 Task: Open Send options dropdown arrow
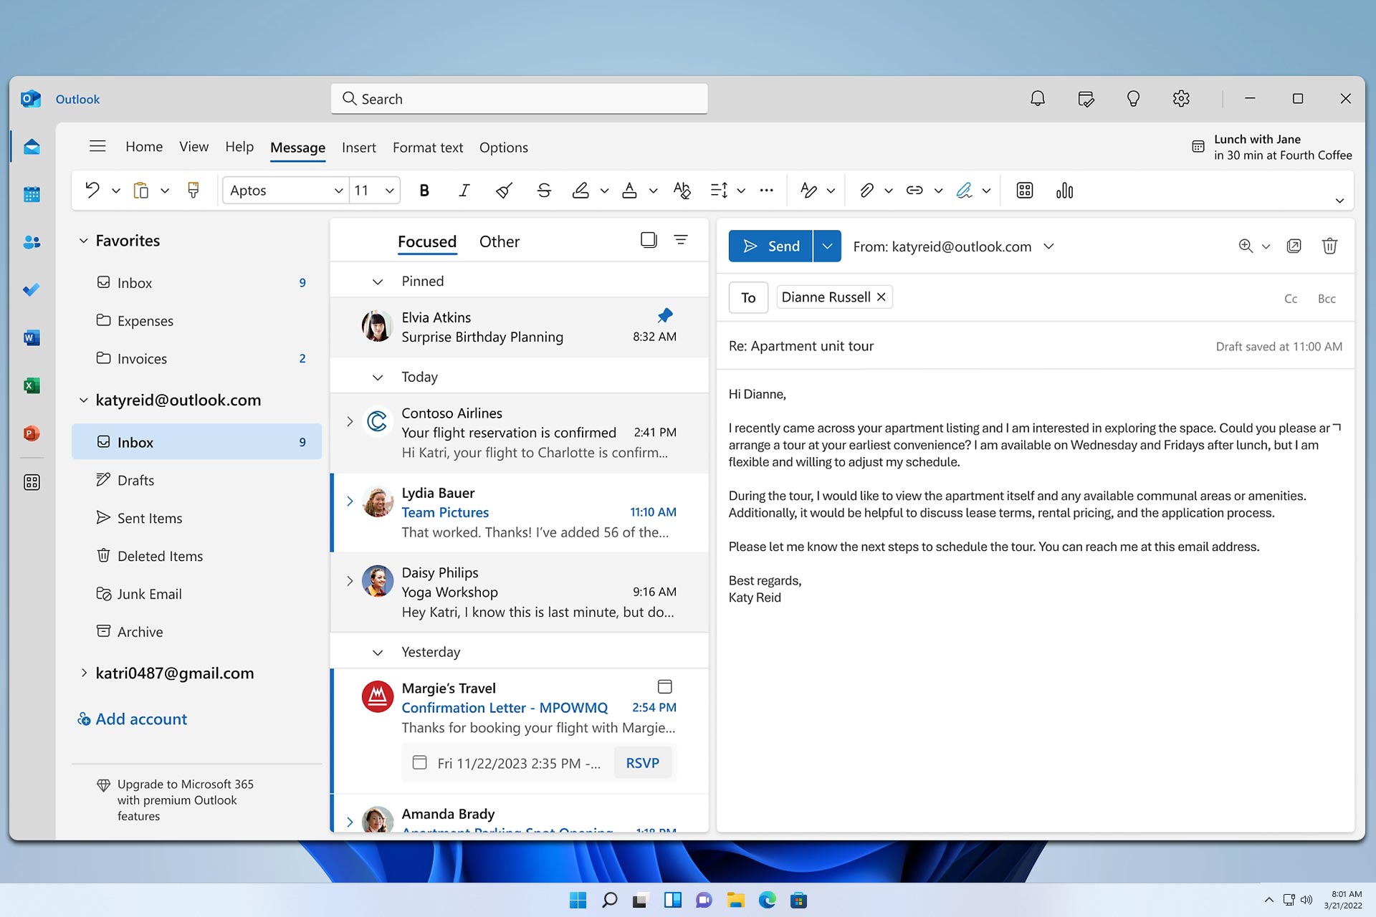click(827, 246)
